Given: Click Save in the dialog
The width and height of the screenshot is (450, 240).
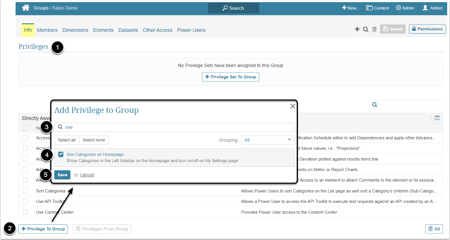Looking at the screenshot, I should tap(62, 175).
